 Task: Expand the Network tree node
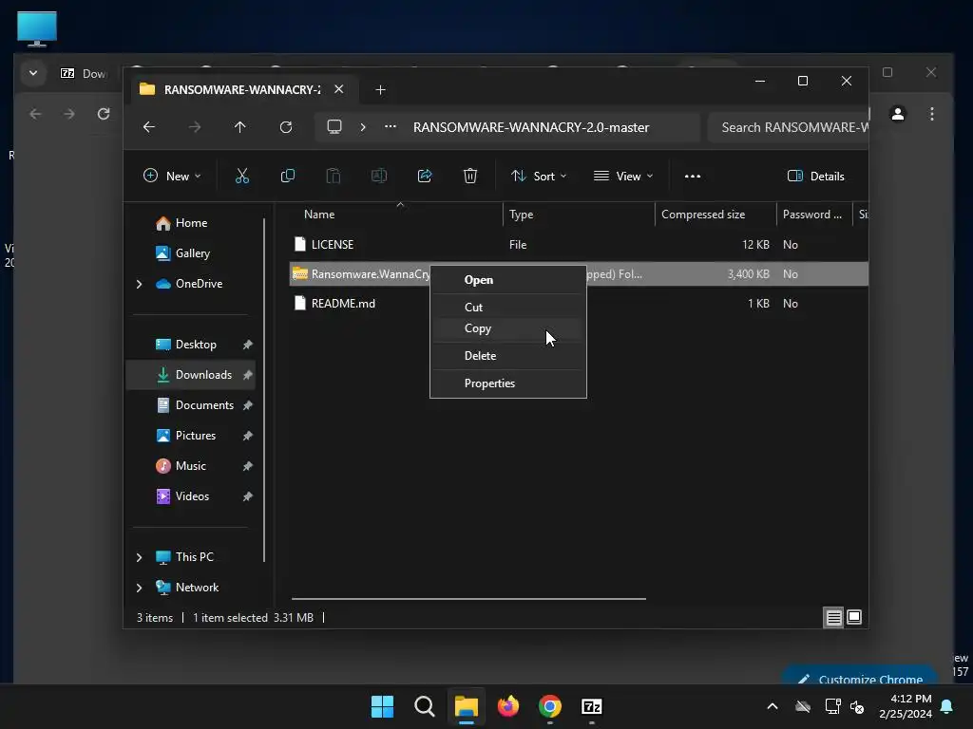[x=139, y=588]
